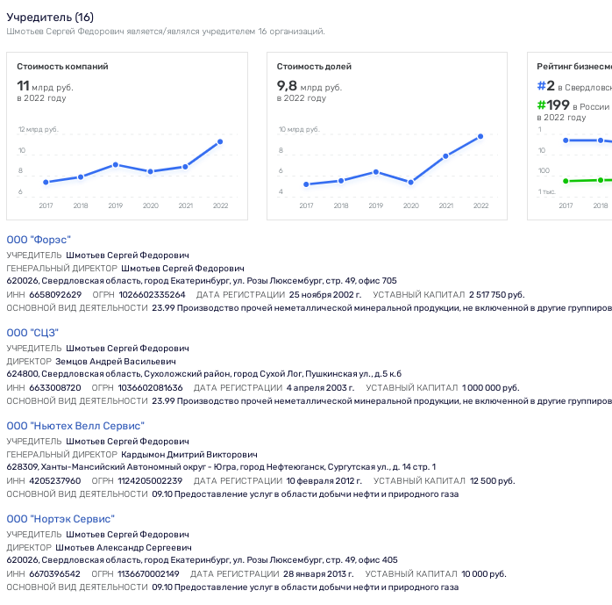The image size is (612, 605).
Task: Click the 2018 blue dot on rating chart
Action: tap(601, 140)
